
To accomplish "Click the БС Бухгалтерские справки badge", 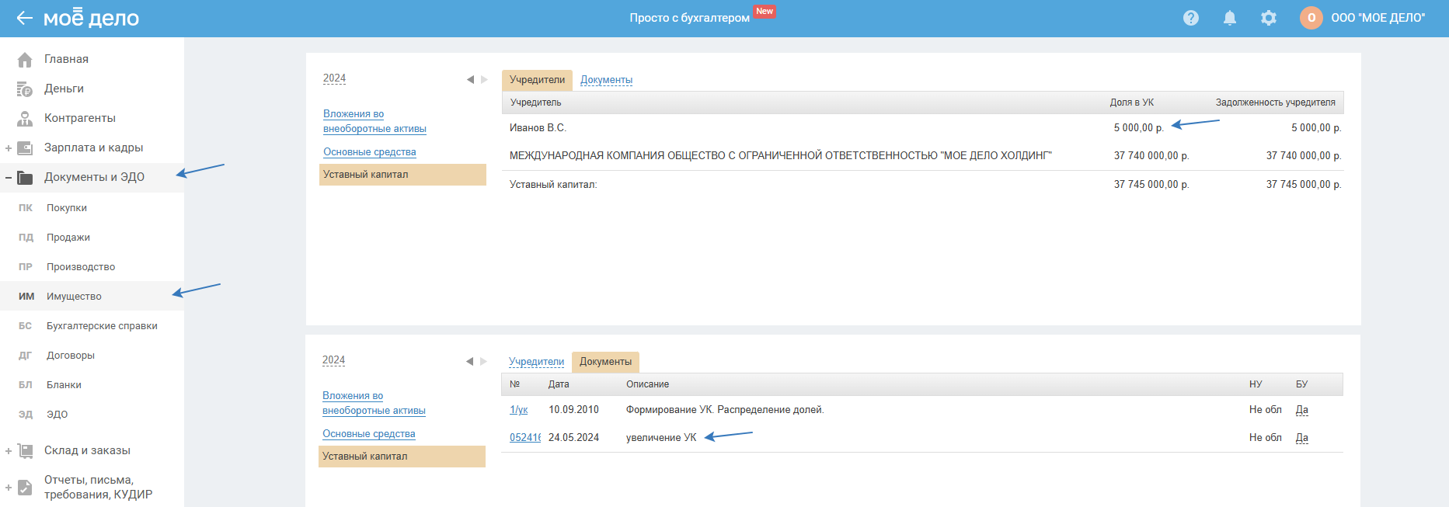I will tap(26, 326).
